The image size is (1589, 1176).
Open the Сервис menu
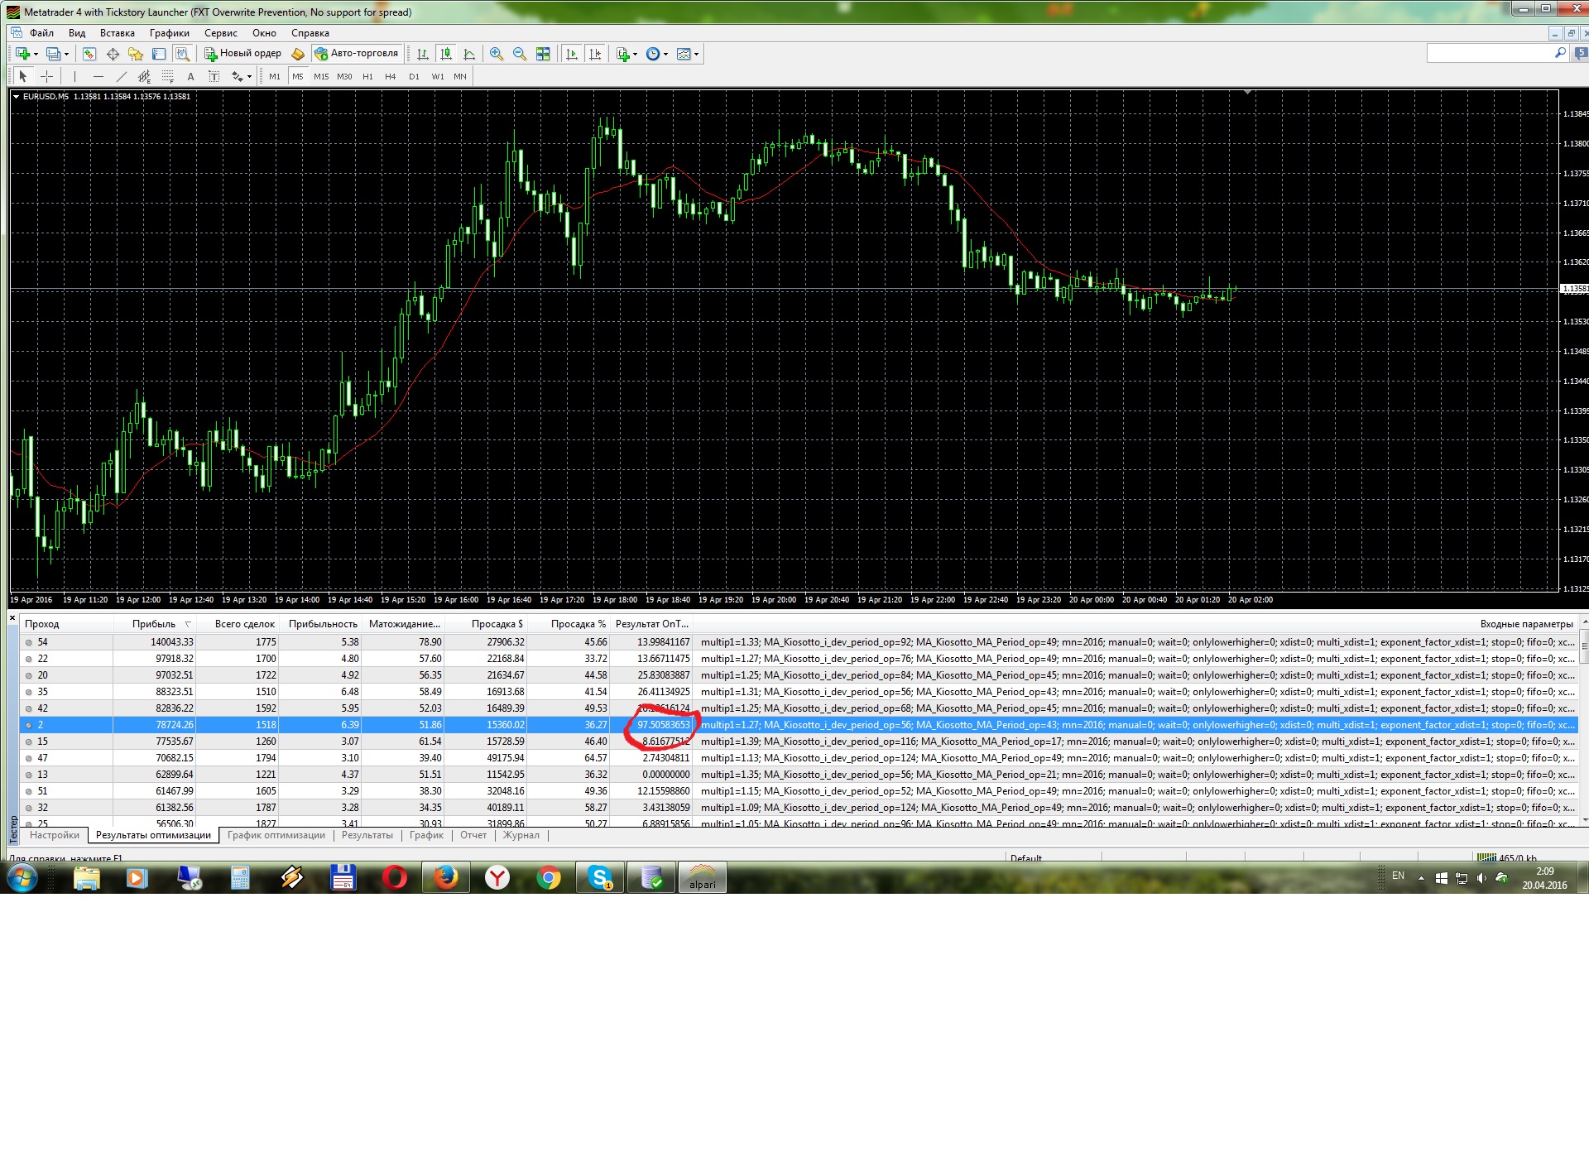pyautogui.click(x=220, y=33)
